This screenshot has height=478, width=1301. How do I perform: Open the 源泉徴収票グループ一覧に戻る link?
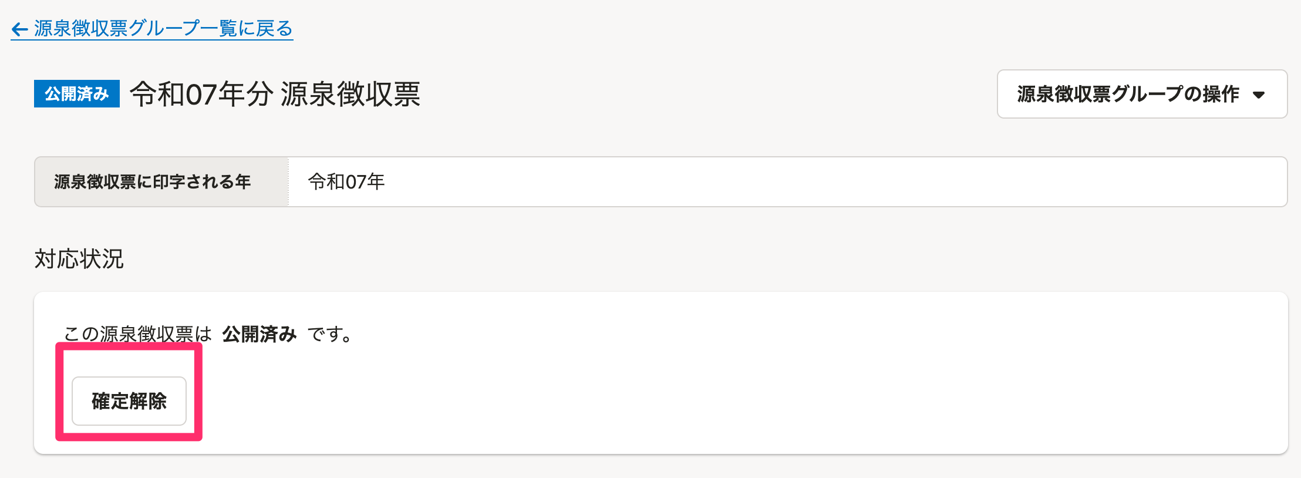pos(163,28)
